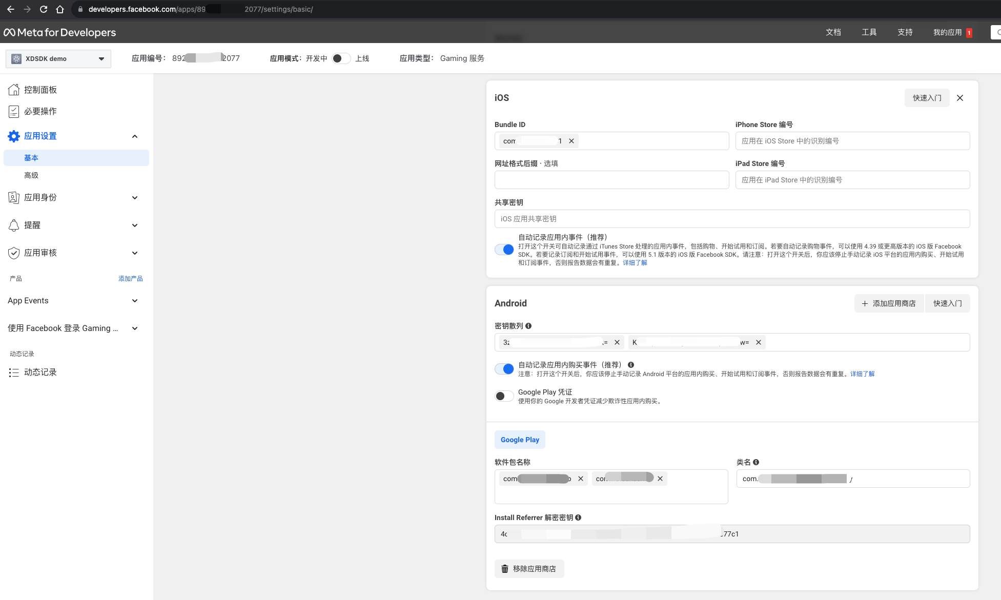Click the 类名 info icon

coord(756,462)
